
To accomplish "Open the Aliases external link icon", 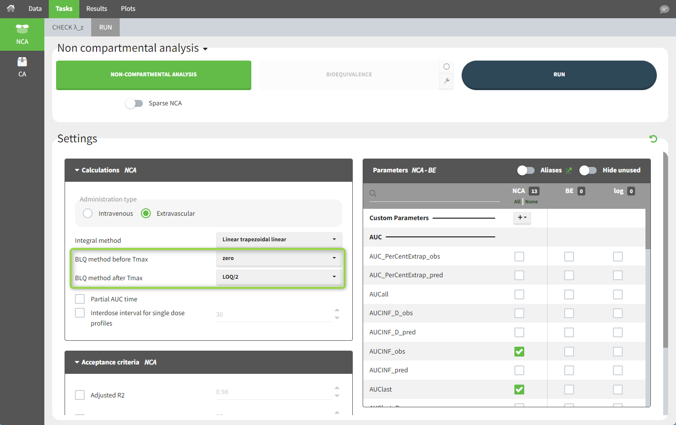I will pos(569,170).
